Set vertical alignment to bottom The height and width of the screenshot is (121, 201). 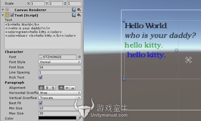(x=73, y=88)
